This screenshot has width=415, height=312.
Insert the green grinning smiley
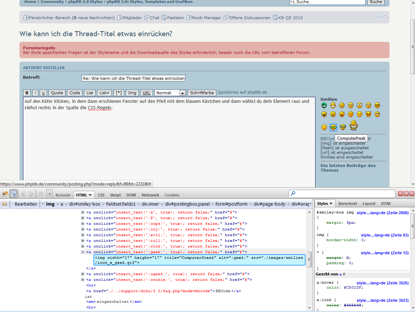[x=324, y=105]
